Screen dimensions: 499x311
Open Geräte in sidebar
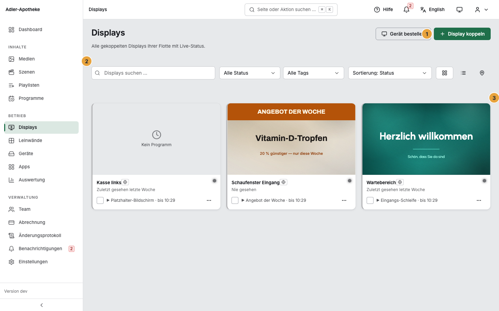coord(42,154)
